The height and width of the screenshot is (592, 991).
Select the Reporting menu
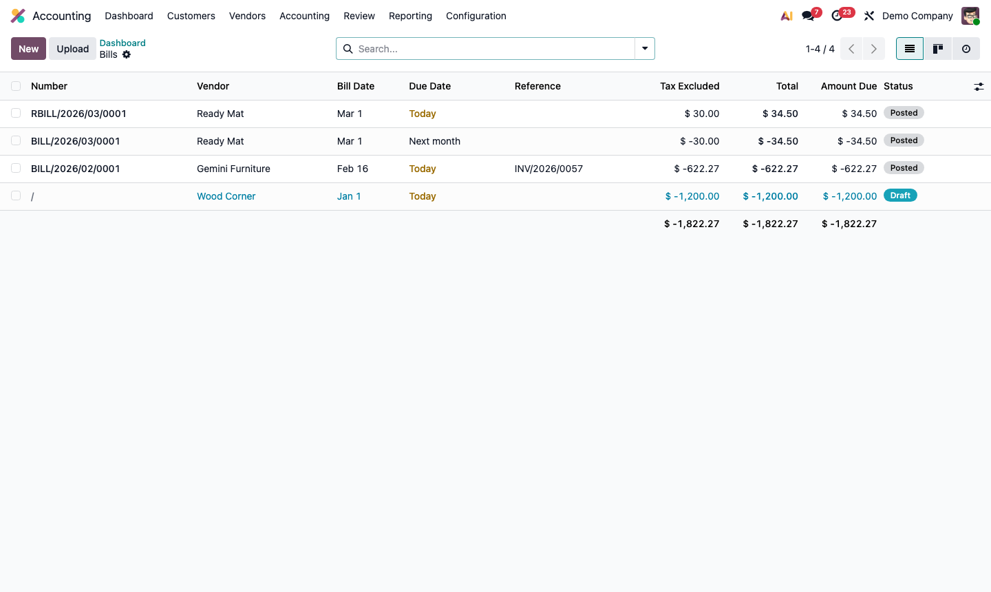pos(410,15)
